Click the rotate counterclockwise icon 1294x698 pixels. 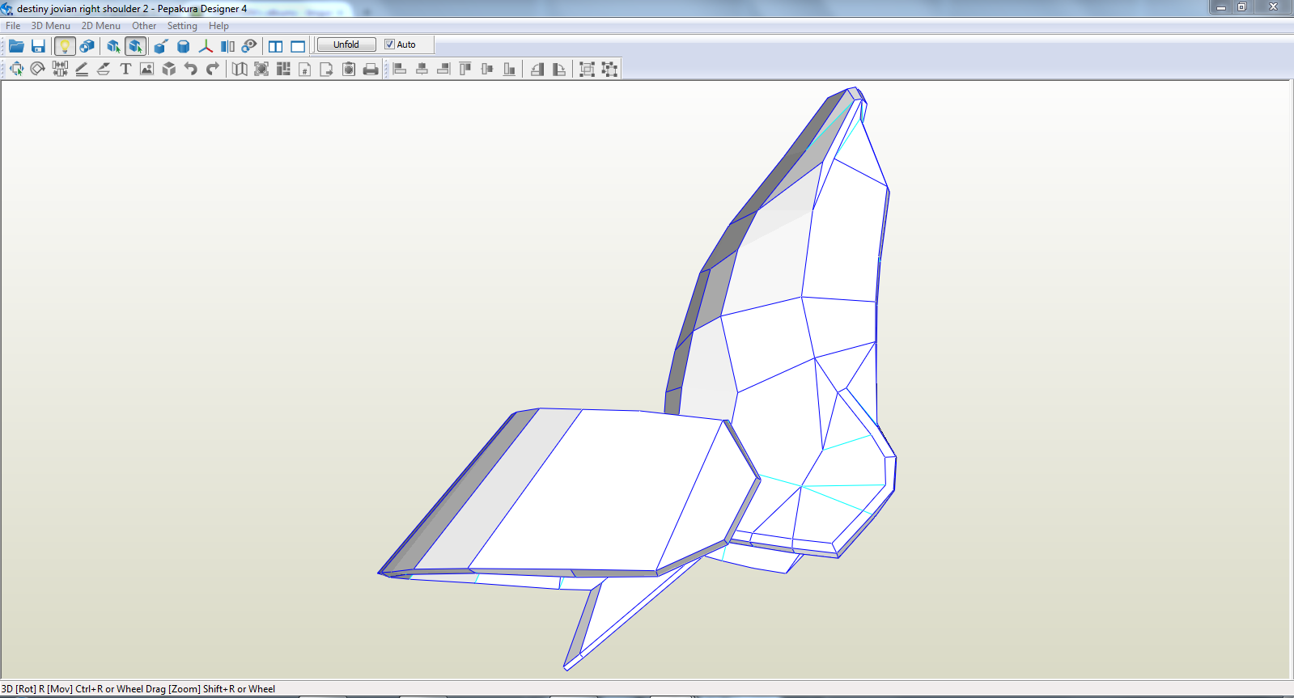537,69
